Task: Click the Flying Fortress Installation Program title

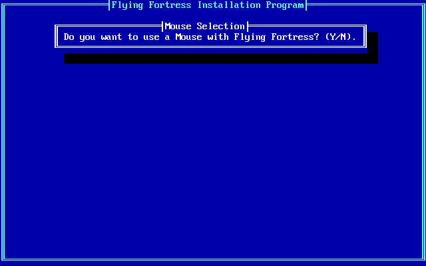Action: click(208, 5)
